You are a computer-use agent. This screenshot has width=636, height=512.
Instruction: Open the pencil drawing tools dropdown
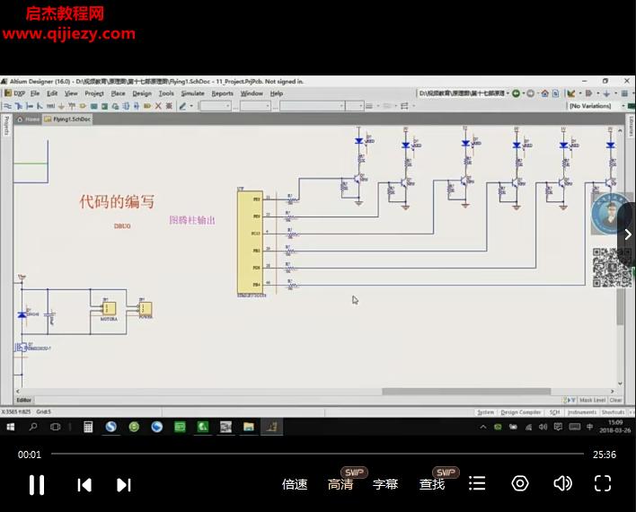pos(191,106)
